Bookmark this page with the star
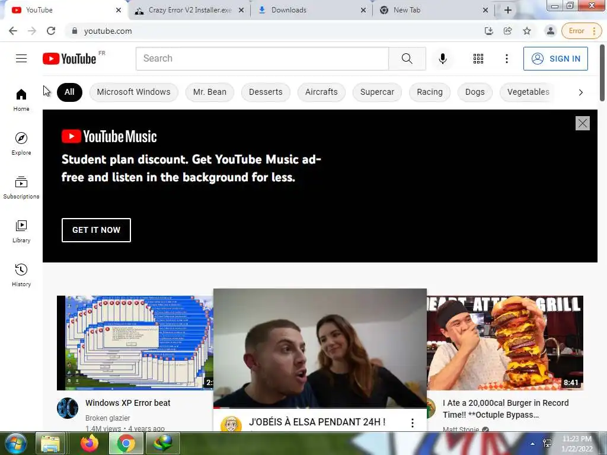Viewport: 607px width, 455px height. (527, 31)
